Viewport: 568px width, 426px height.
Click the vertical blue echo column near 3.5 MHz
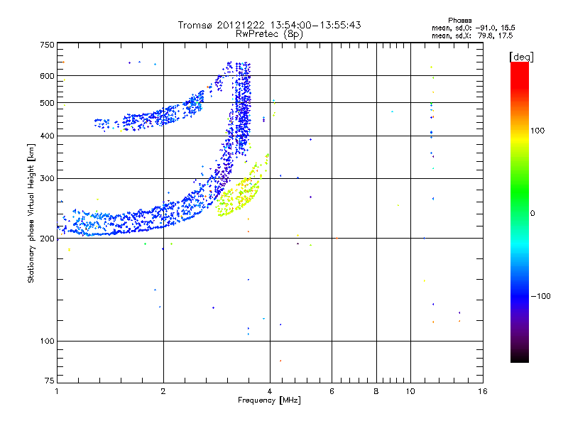[243, 109]
